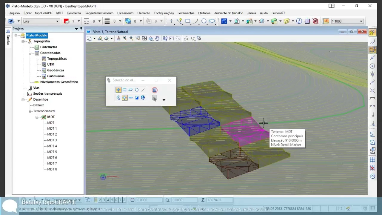Open the Display Style brightness dropdown
Screen dimensions: 382x215
click(x=112, y=39)
